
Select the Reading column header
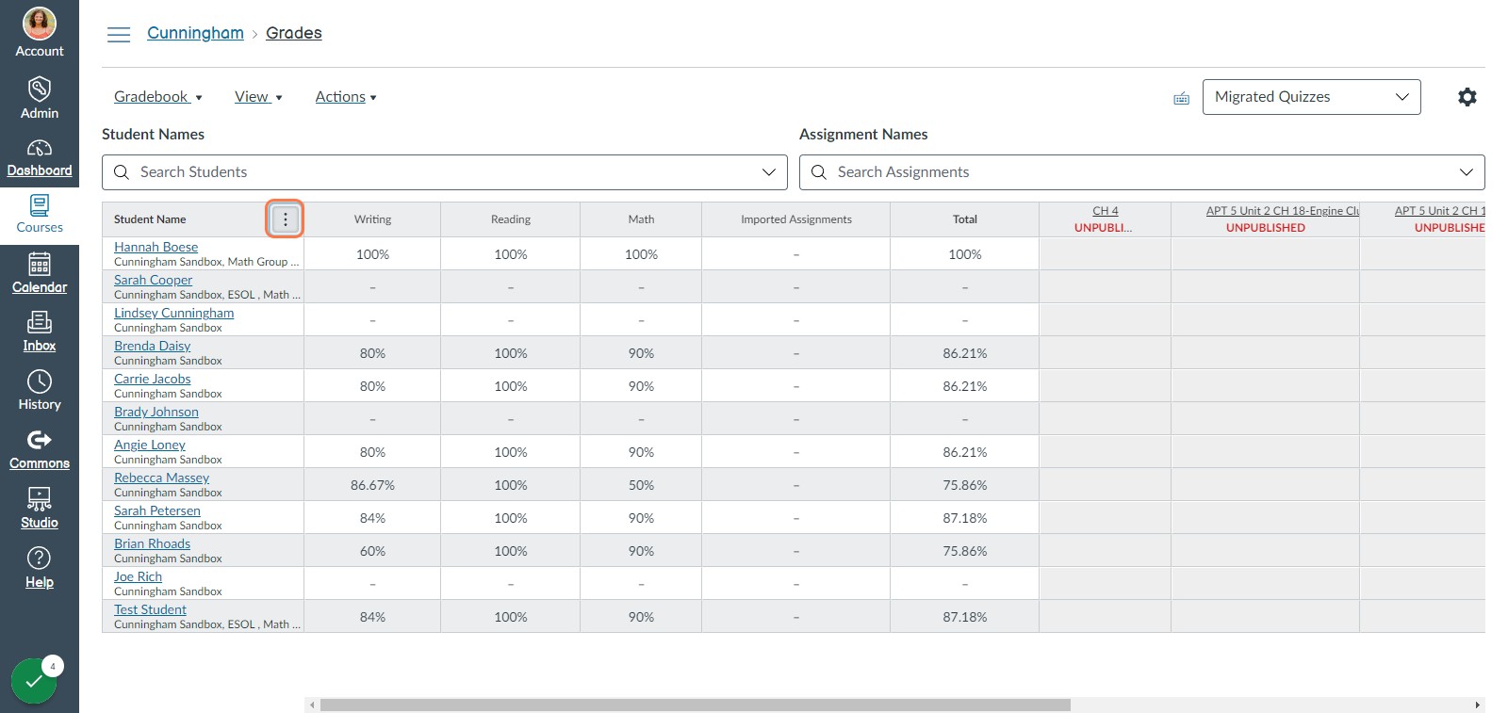click(x=511, y=219)
